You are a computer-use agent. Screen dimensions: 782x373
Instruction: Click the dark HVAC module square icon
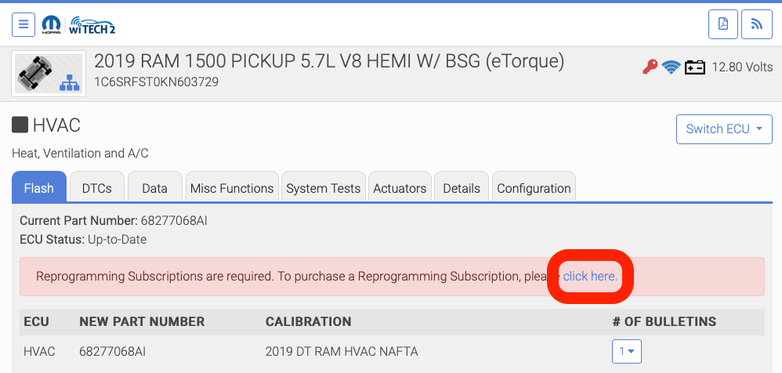tap(20, 124)
